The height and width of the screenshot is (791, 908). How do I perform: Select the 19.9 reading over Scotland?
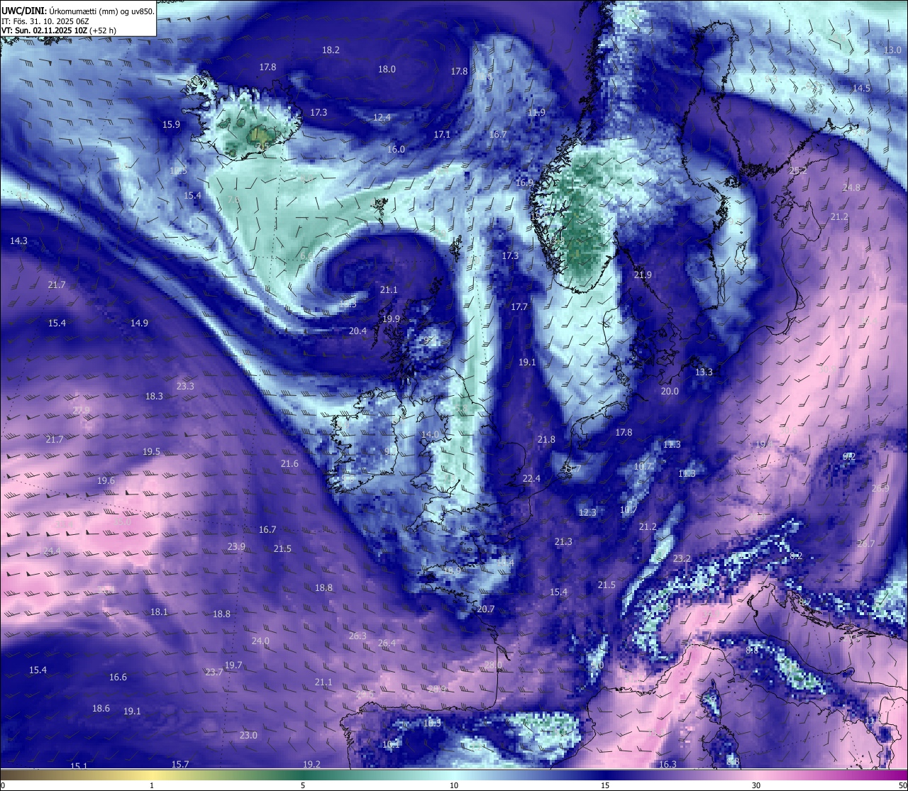point(391,319)
